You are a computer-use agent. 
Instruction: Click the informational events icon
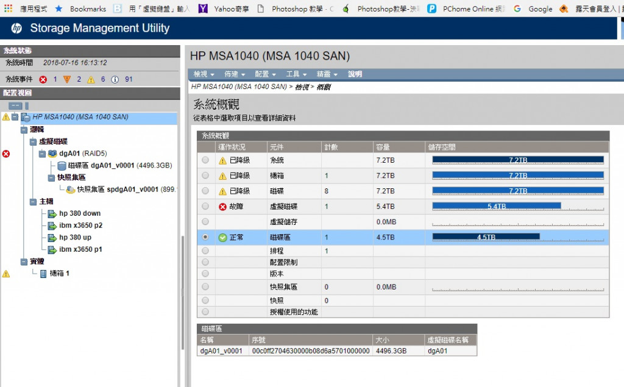pos(115,80)
